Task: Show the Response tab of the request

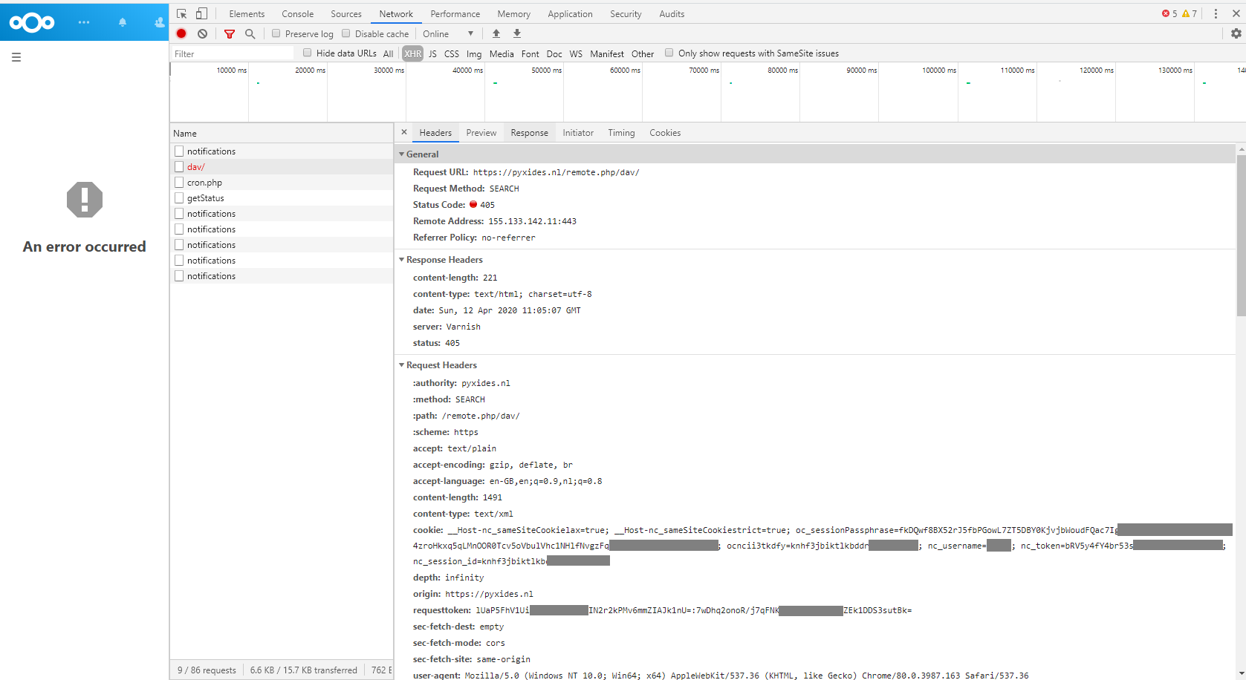Action: [x=530, y=133]
